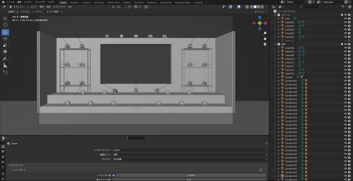Uncheck ステージ collection exclude checkbox
Image resolution: width=353 pixels, height=181 pixels.
pyautogui.click(x=342, y=15)
